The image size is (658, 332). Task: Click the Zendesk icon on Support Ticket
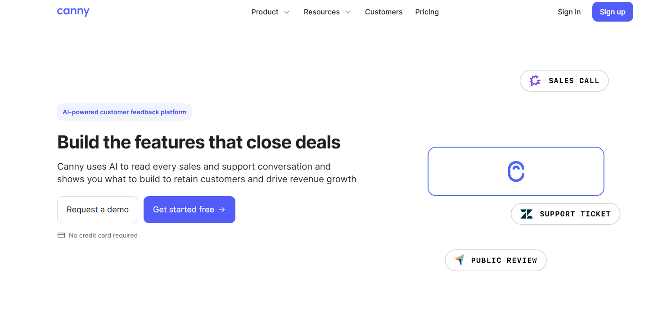coord(527,214)
